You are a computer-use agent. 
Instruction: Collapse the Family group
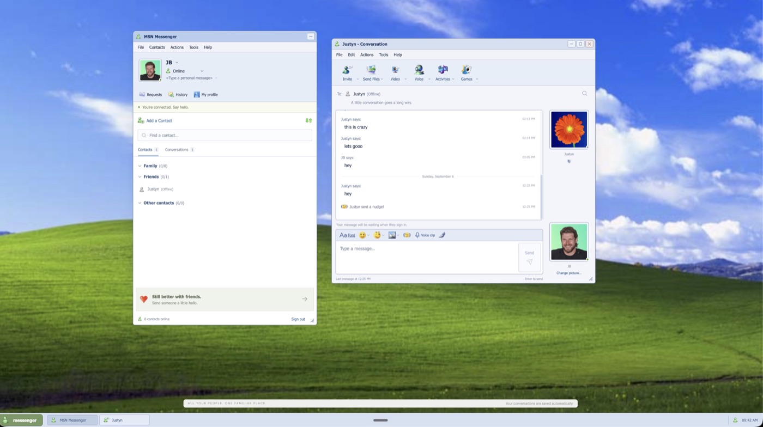(140, 166)
